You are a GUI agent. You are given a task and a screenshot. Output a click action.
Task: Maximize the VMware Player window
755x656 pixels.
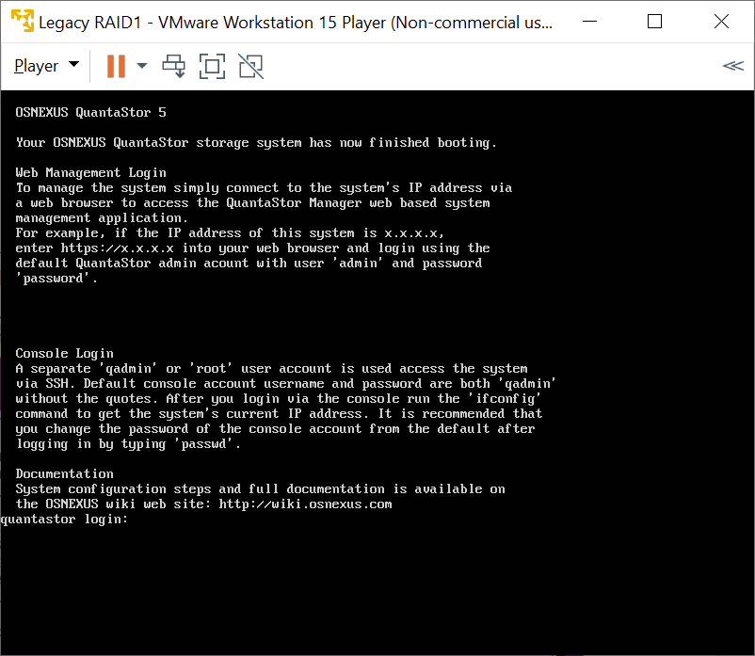coord(654,22)
